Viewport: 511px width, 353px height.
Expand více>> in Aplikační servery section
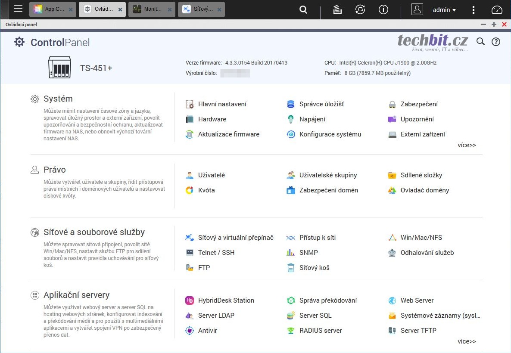467,341
